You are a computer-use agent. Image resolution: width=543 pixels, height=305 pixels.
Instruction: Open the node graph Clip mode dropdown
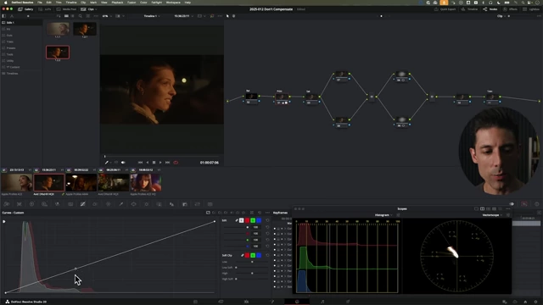tap(501, 16)
